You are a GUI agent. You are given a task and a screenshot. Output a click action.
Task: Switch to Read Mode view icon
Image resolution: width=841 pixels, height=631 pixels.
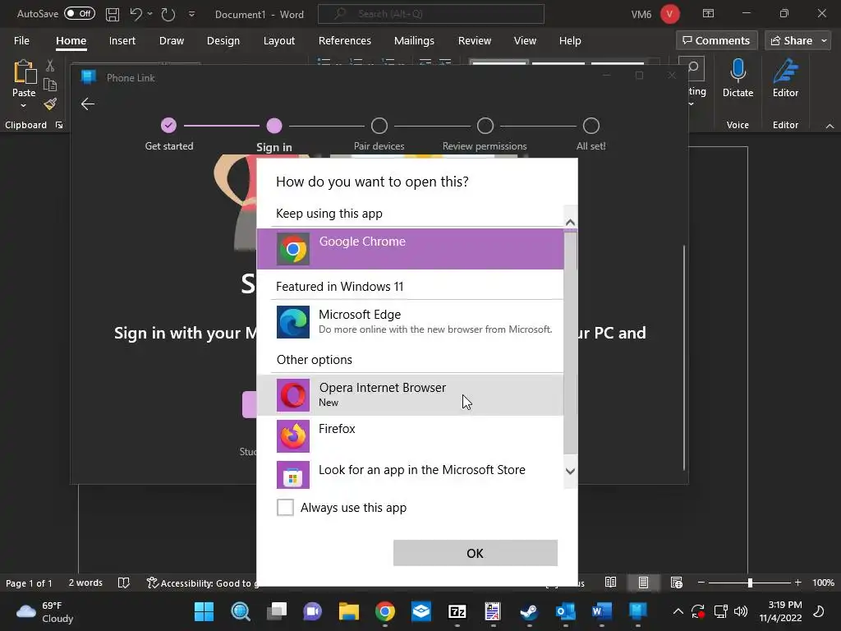[610, 583]
